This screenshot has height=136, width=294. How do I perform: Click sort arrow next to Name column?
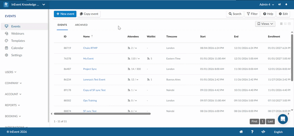(x=92, y=36)
